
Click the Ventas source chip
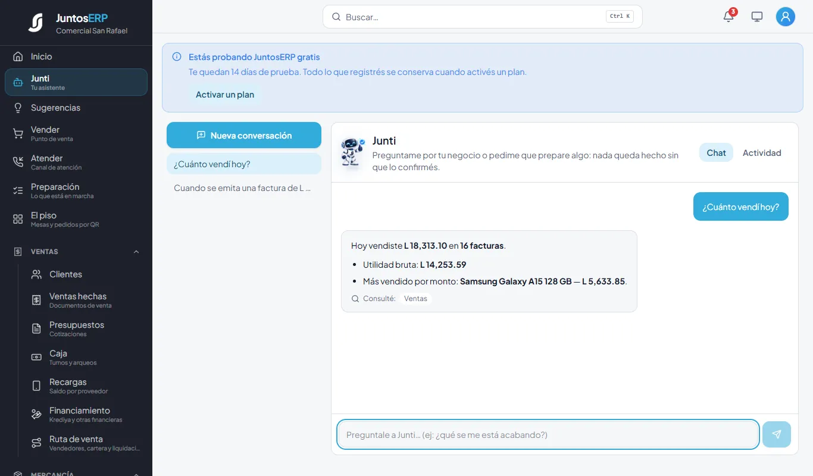click(x=415, y=298)
